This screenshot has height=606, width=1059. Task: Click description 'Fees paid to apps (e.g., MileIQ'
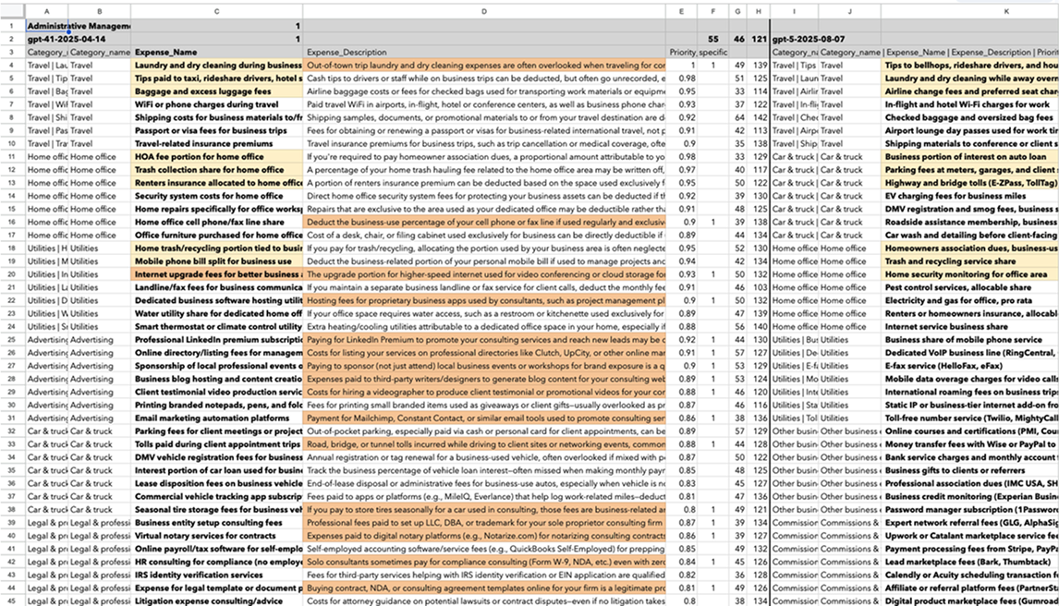tap(484, 497)
